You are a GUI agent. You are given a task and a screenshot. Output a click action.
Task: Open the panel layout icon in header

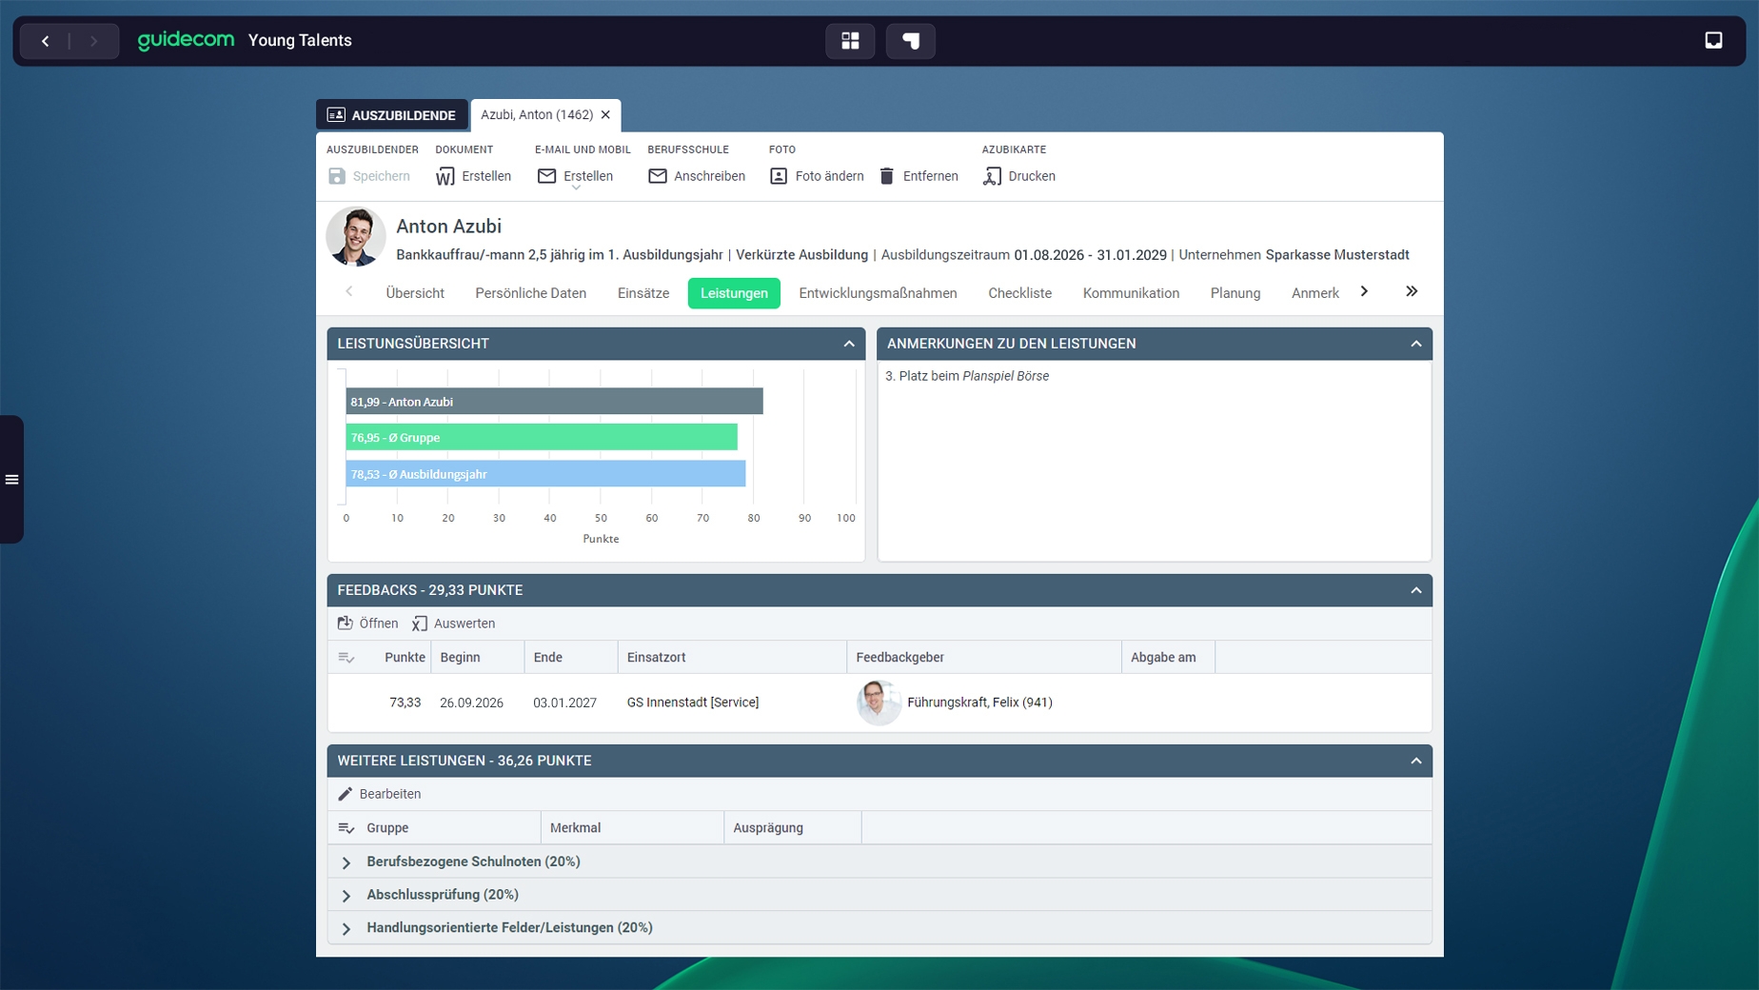point(911,41)
